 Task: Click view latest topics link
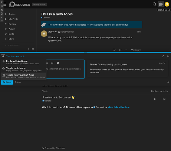(x=118, y=107)
